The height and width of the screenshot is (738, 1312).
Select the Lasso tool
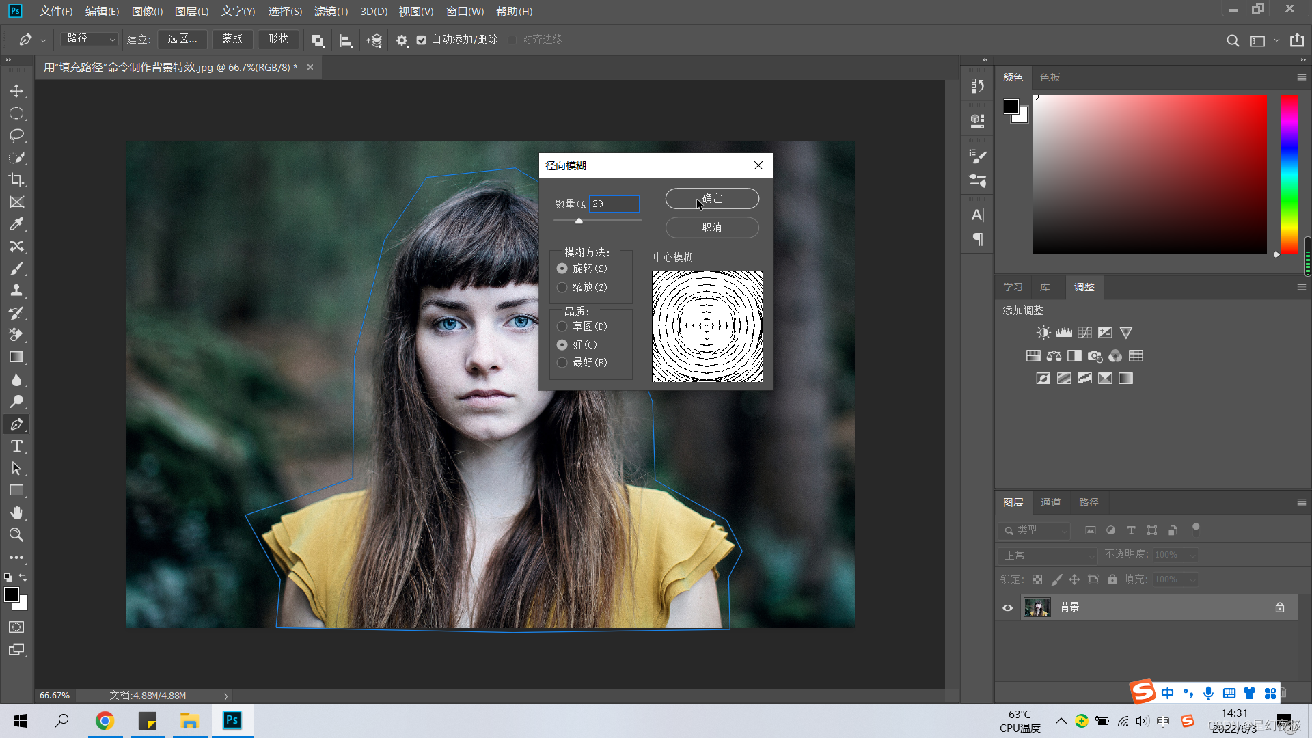[16, 135]
